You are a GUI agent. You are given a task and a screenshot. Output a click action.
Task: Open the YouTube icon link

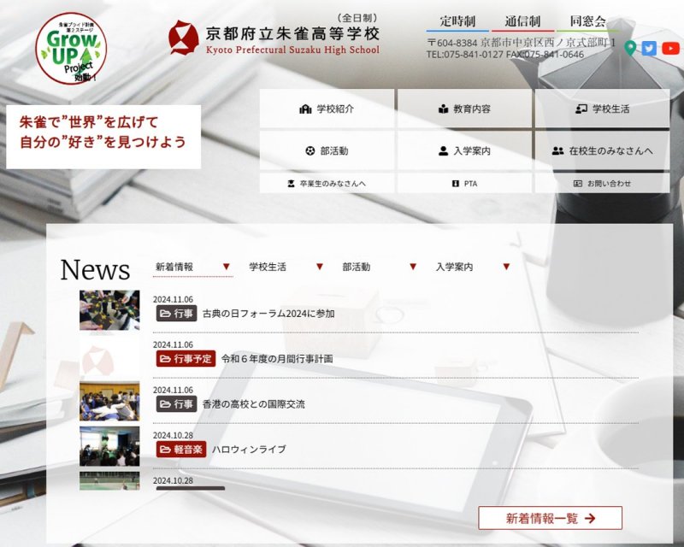coord(671,48)
